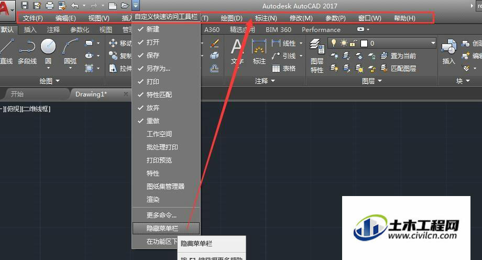482x260 pixels.
Task: Expand the 注释 panel title flyout arrow
Action: (x=273, y=81)
